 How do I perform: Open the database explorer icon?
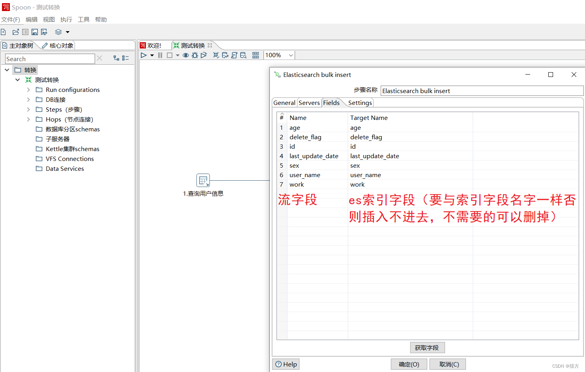coord(243,55)
